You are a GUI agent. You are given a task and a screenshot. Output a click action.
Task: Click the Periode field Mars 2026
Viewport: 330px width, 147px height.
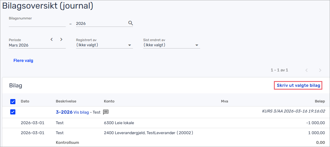tap(28, 45)
